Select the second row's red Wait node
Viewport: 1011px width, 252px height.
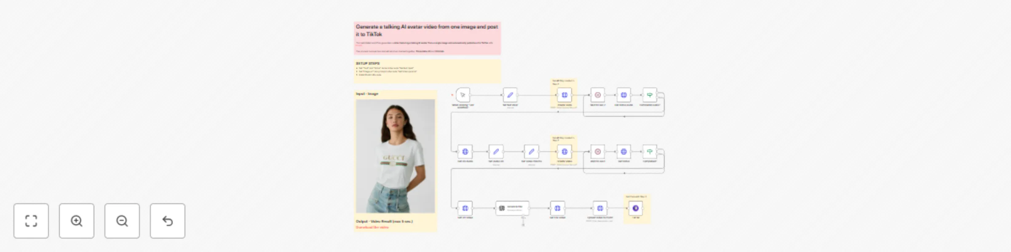[x=597, y=152]
